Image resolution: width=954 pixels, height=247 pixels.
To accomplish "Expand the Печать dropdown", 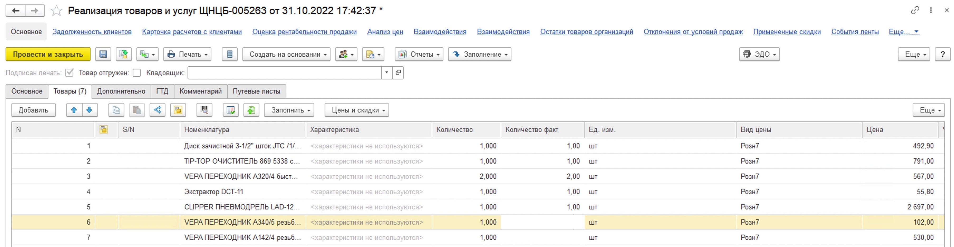I will pos(187,54).
